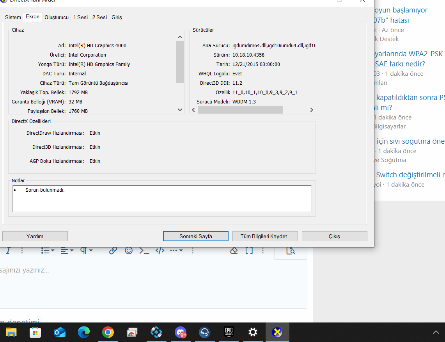Viewport: 445px width, 342px height.
Task: Open Outlook from taskbar
Action: tap(60, 332)
